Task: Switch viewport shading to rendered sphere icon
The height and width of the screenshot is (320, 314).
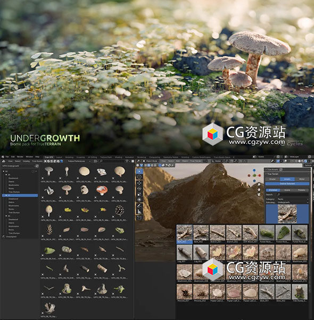Action: tap(306, 161)
